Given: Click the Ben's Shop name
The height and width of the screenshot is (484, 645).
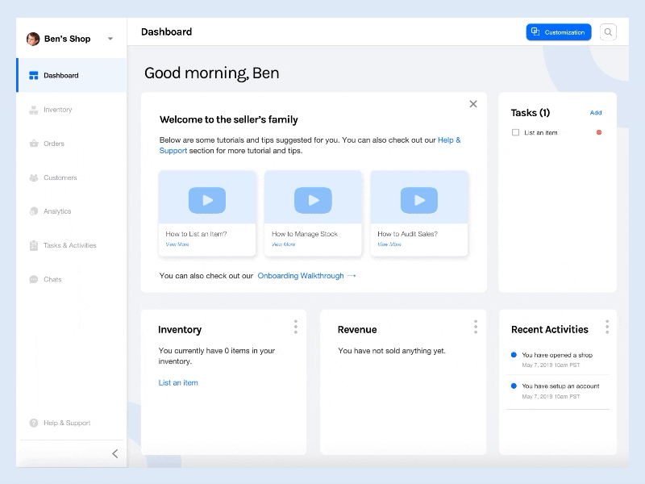Looking at the screenshot, I should coord(68,39).
